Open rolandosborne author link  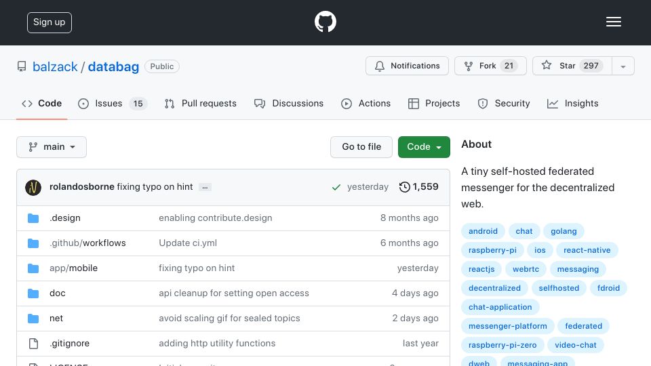point(82,187)
